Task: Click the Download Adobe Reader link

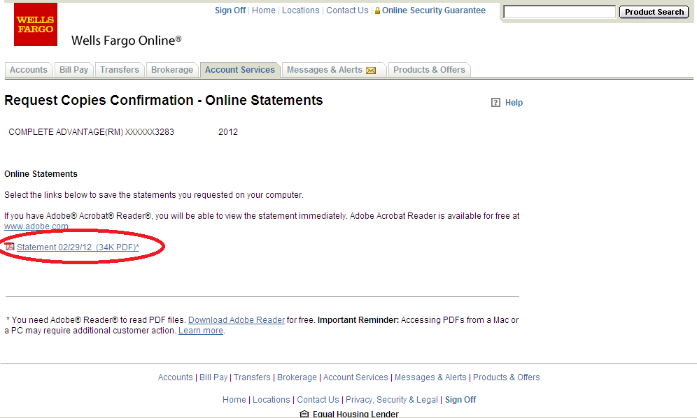Action: point(237,320)
